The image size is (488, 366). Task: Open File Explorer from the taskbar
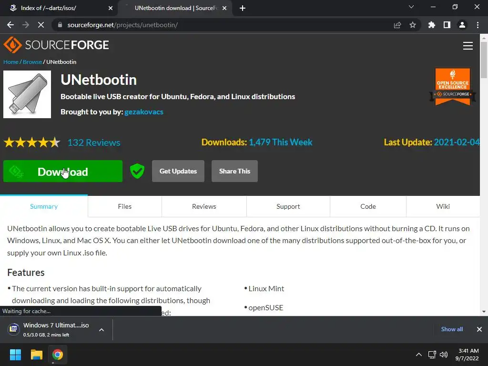[36, 355]
